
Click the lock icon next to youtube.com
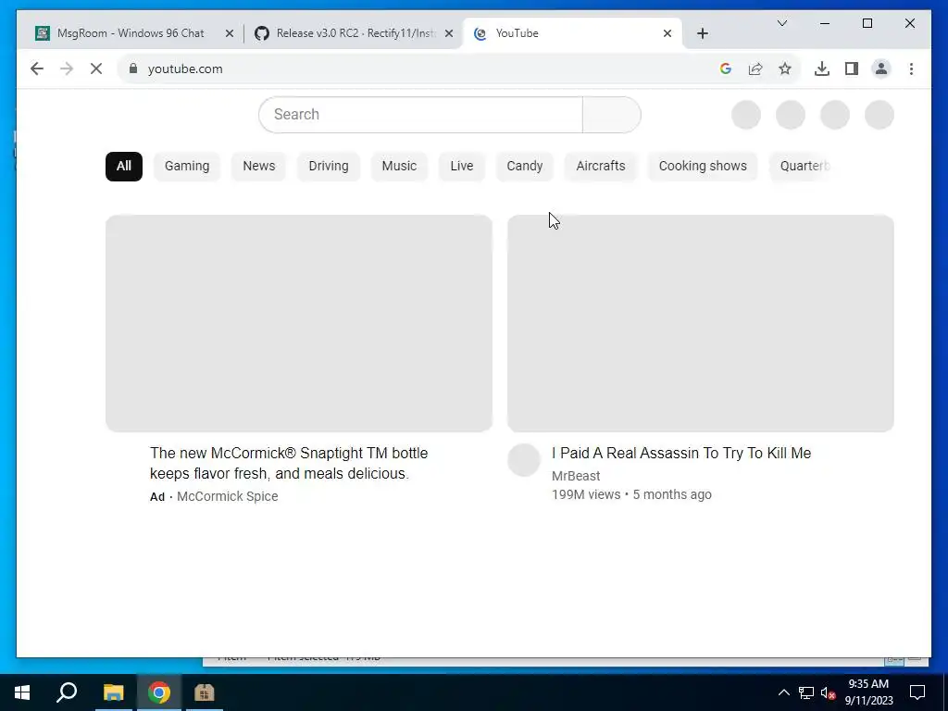pyautogui.click(x=133, y=69)
